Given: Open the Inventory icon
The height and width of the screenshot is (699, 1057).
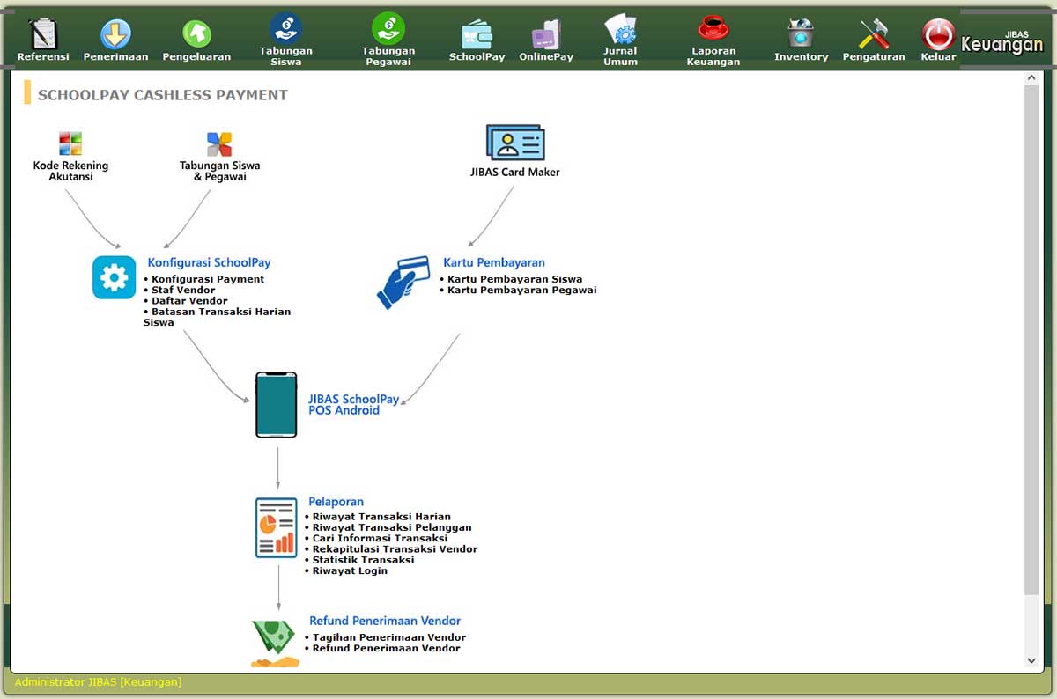Looking at the screenshot, I should [x=801, y=34].
